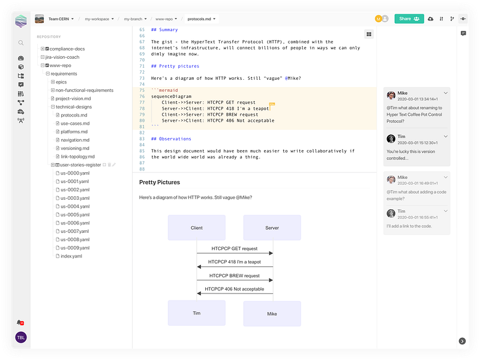Expand the epics folder
The height and width of the screenshot is (360, 480).
tap(53, 82)
